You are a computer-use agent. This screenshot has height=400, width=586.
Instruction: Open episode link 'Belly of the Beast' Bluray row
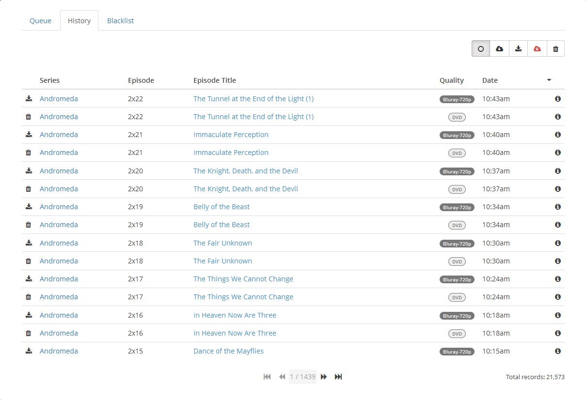tap(222, 207)
